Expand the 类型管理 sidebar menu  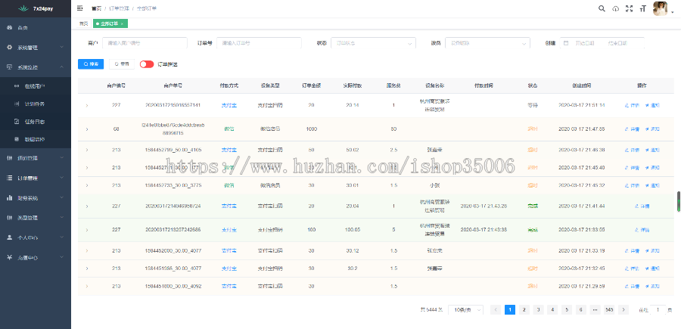coord(35,218)
